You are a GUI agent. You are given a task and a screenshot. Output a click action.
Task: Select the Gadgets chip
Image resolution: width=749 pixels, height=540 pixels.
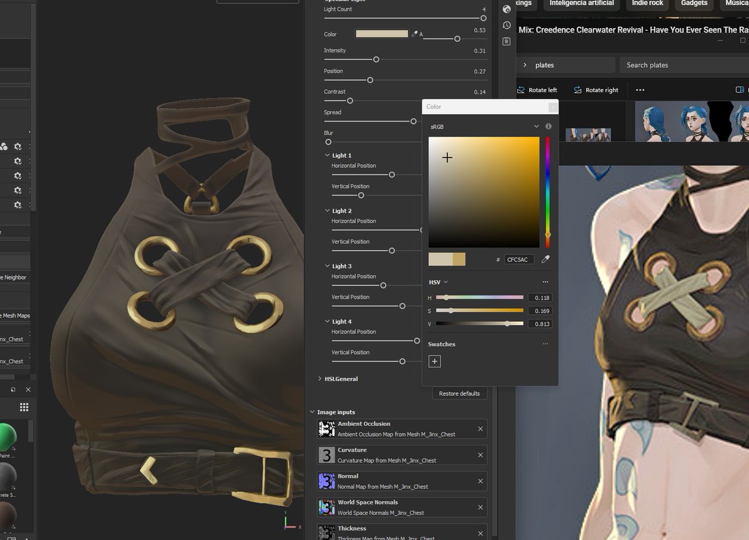tap(694, 4)
